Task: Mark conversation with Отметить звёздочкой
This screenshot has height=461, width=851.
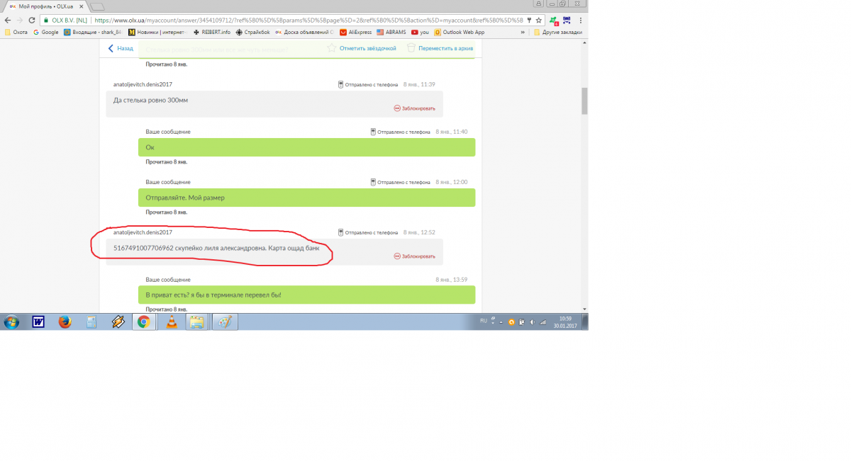Action: pos(362,48)
